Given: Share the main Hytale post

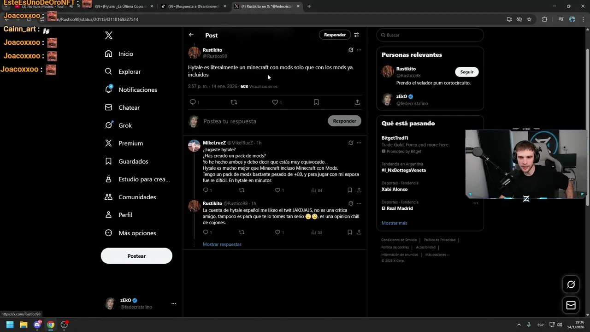Looking at the screenshot, I should (x=357, y=102).
